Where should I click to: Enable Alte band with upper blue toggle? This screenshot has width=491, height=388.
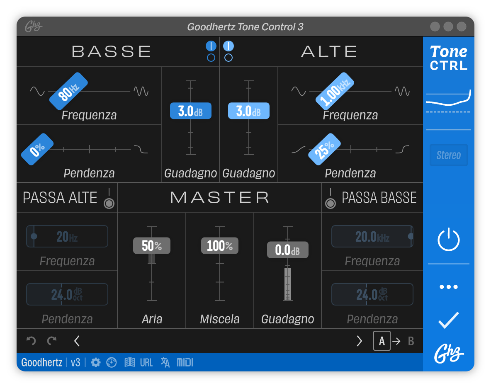pyautogui.click(x=228, y=46)
